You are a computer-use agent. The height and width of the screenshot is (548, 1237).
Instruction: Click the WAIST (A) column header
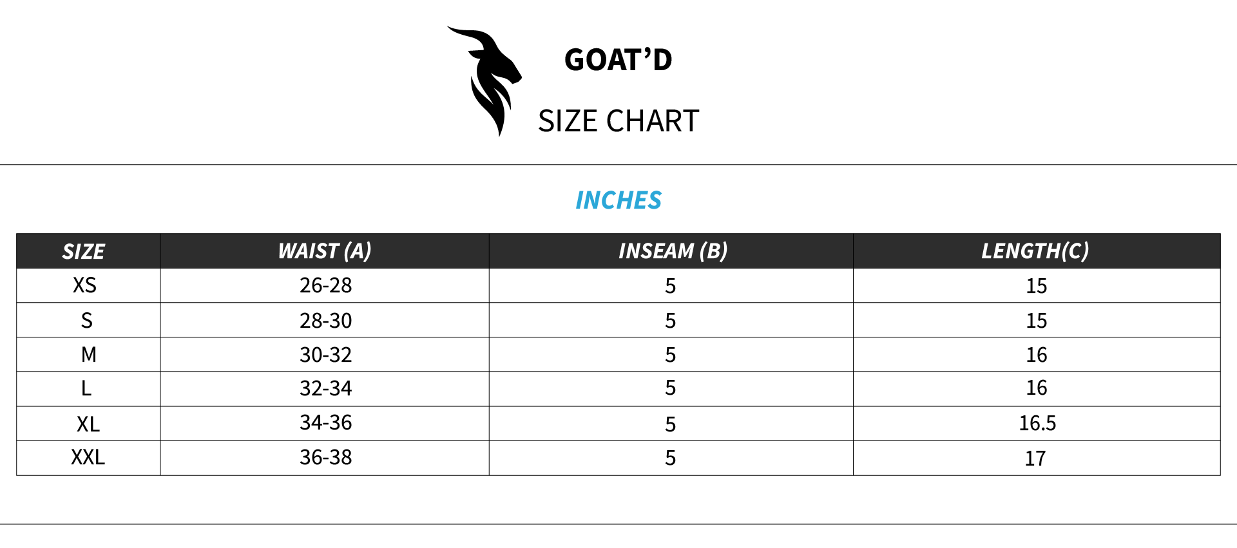325,250
